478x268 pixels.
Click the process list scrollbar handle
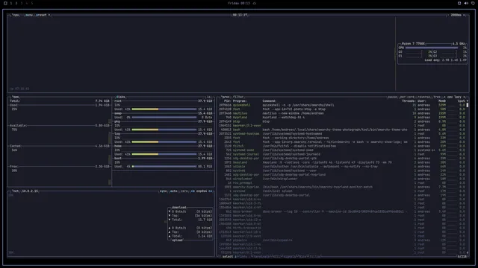(x=468, y=105)
